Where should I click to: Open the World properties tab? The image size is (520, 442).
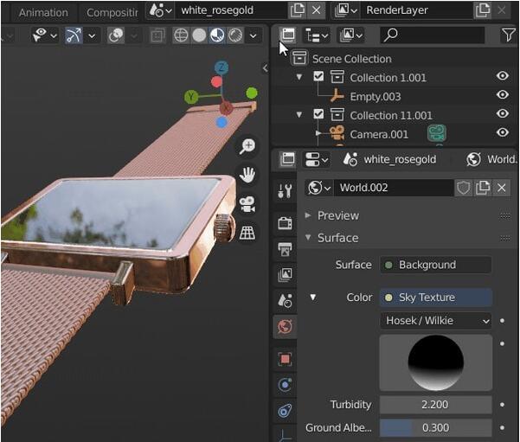[285, 327]
